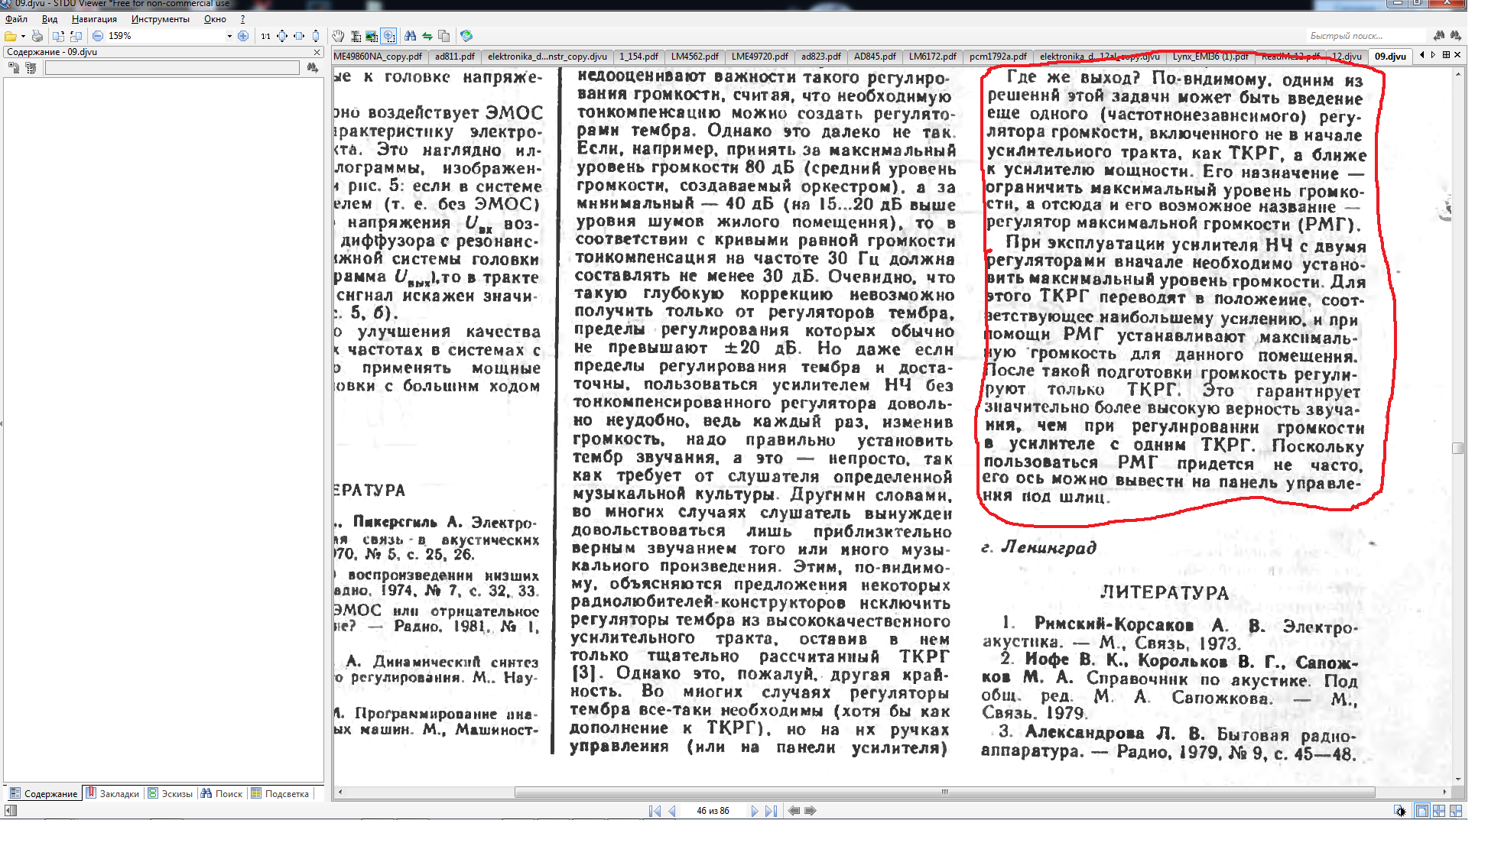Rotate page right via toolbar icon
This screenshot has height=846, width=1501.
click(x=76, y=36)
